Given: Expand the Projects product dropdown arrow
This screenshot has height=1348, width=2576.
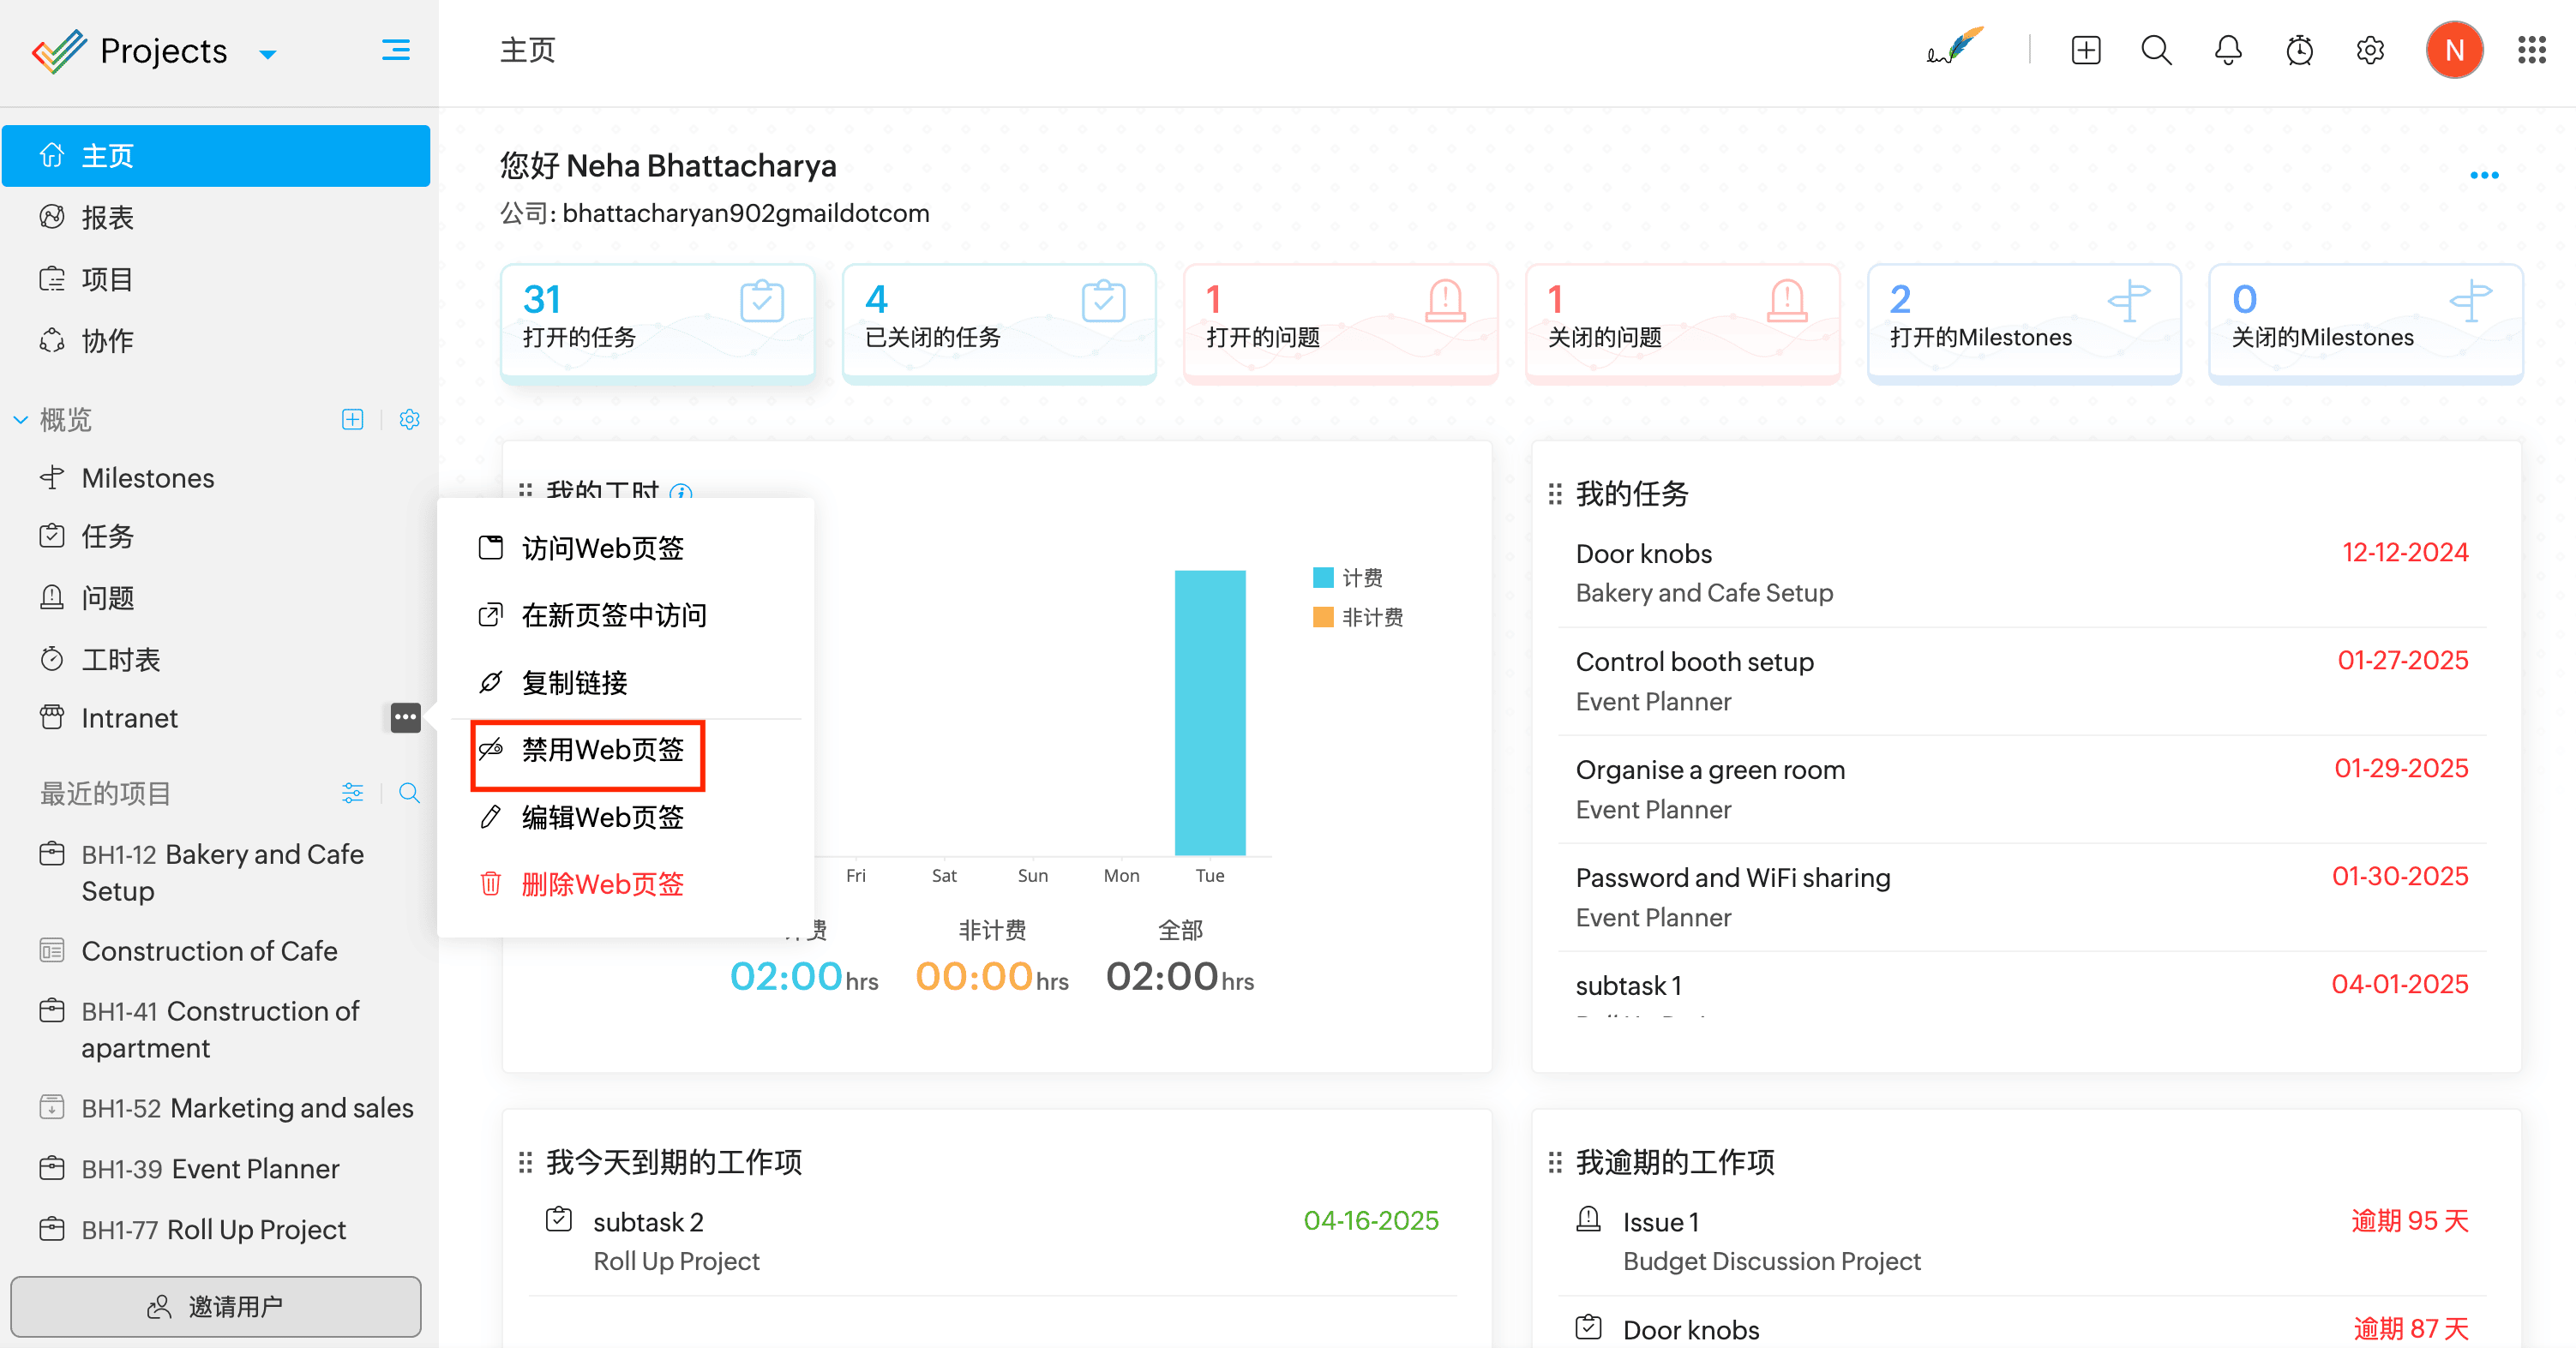Looking at the screenshot, I should [x=267, y=54].
